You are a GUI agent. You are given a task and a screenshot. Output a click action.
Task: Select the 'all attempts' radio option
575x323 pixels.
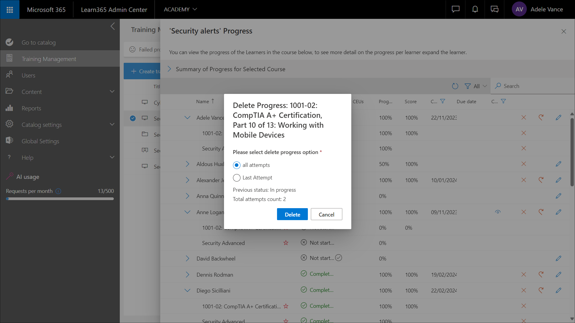tap(237, 165)
